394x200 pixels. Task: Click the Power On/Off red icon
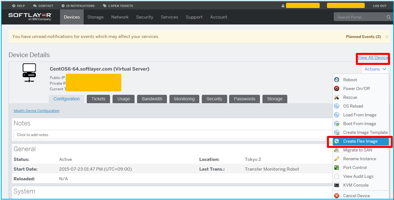click(x=337, y=89)
